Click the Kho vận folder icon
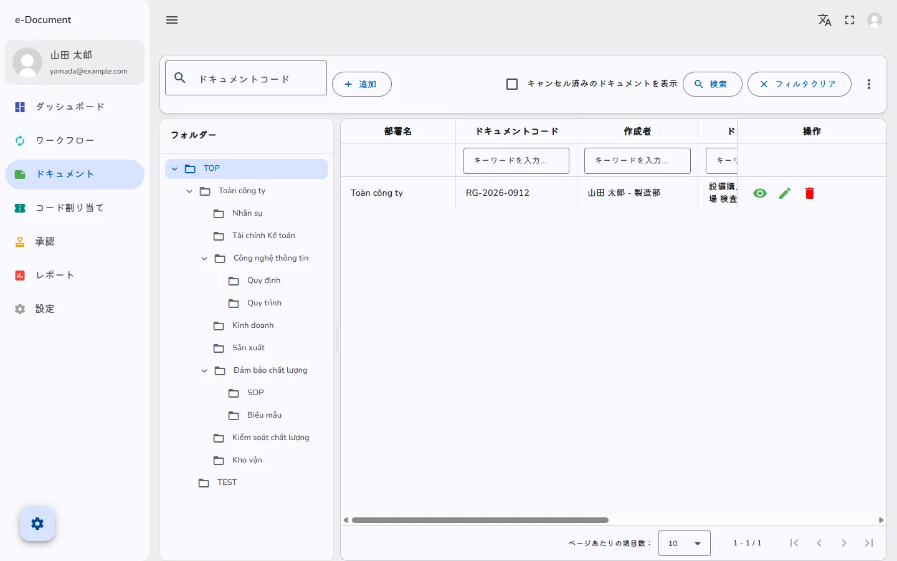This screenshot has width=897, height=561. pyautogui.click(x=219, y=461)
